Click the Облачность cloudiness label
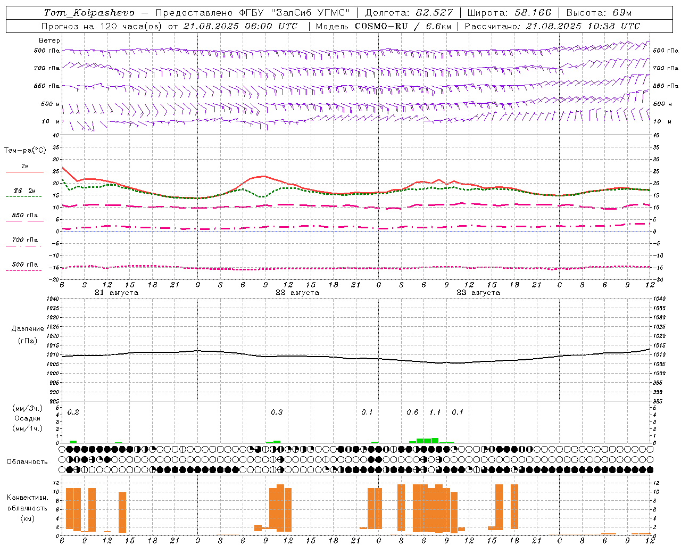Viewport: 681px width, 545px height. [x=27, y=462]
